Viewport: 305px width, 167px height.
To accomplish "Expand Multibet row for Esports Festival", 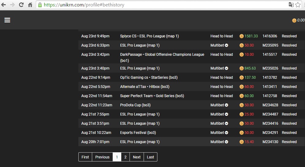I will 226,133.
